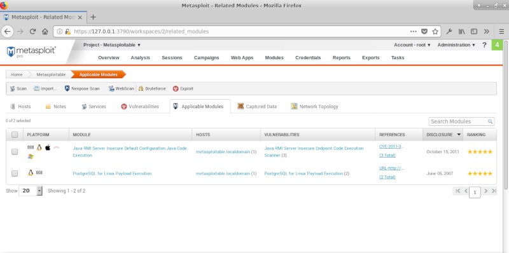Switch to the Services tab

(94, 106)
